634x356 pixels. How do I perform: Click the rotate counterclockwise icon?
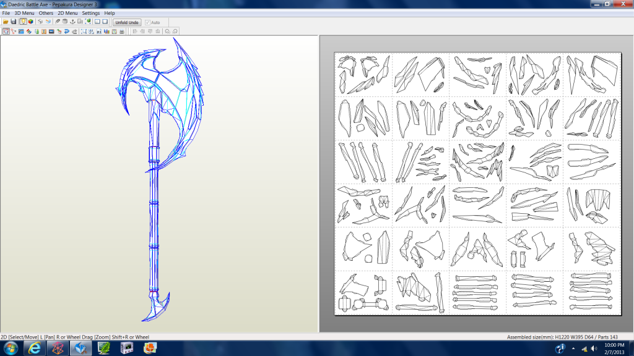(167, 32)
